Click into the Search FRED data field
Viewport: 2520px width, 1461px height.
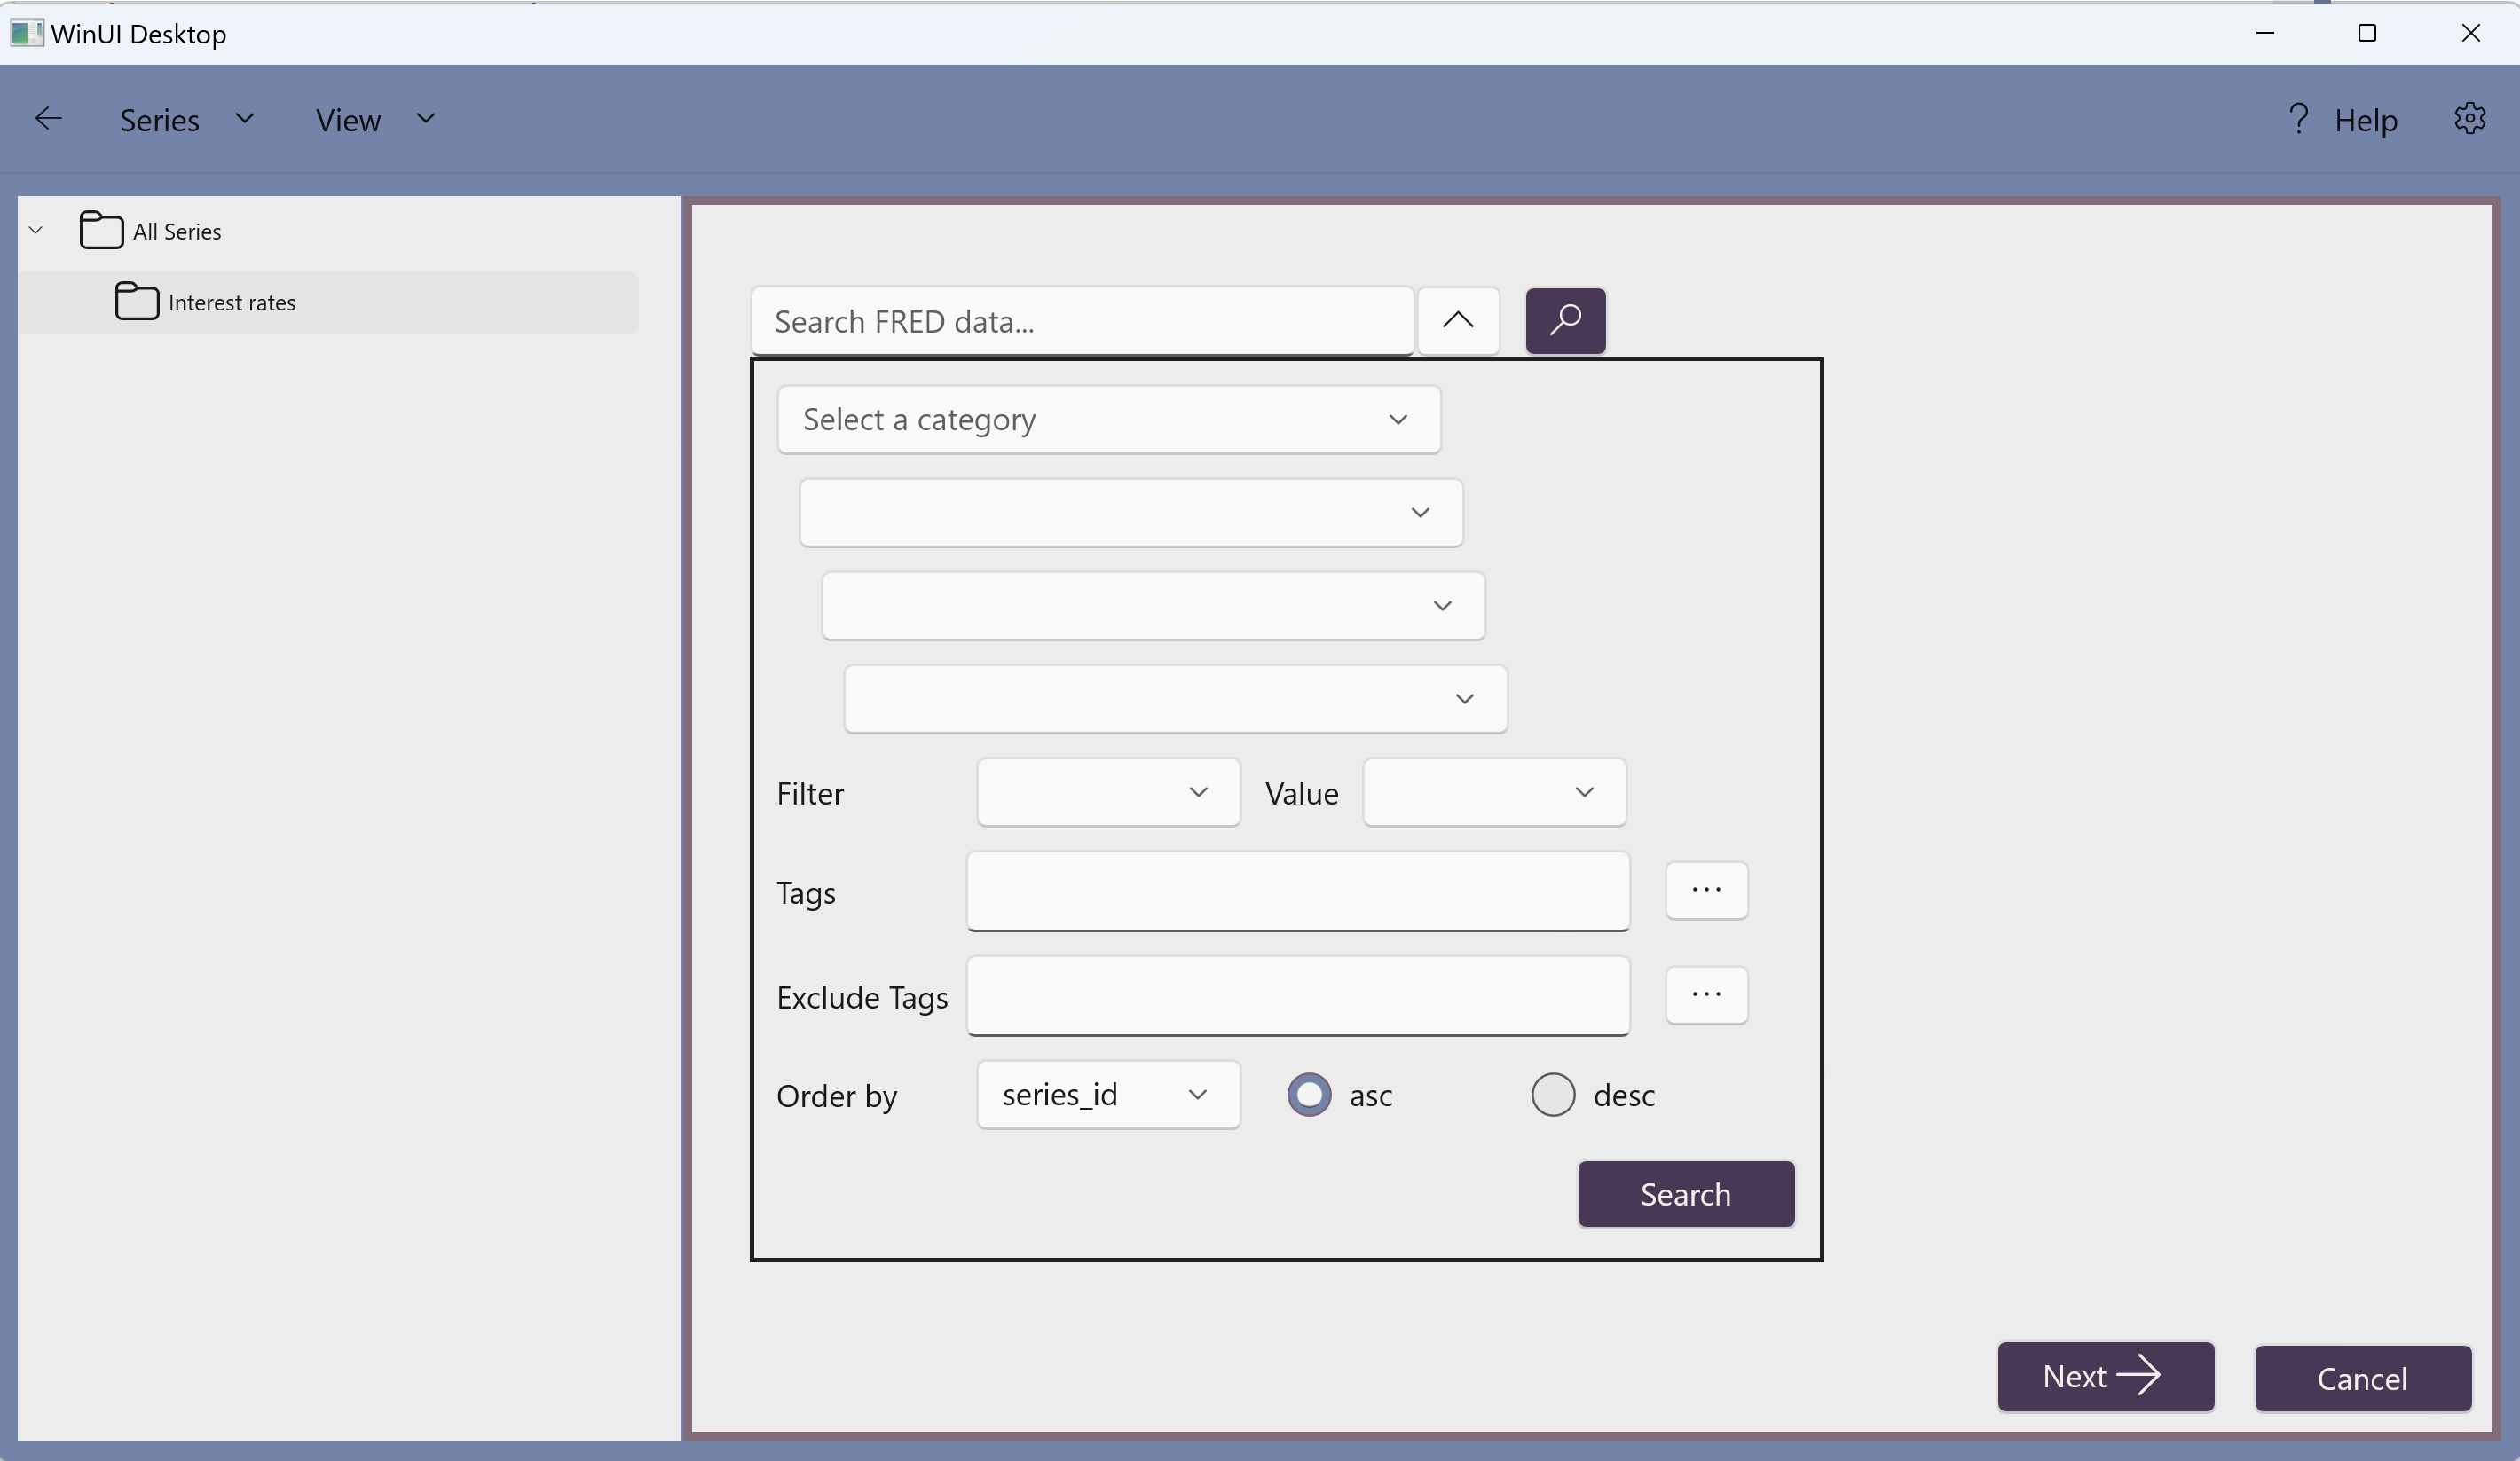point(1080,322)
